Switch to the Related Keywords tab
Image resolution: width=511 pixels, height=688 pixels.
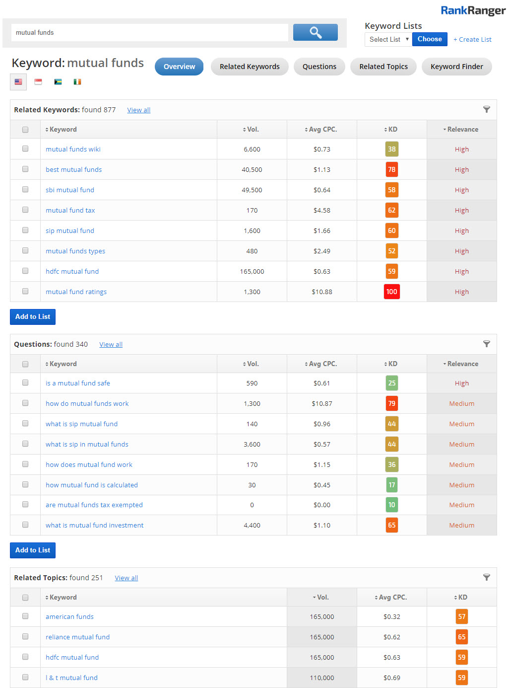coord(250,67)
